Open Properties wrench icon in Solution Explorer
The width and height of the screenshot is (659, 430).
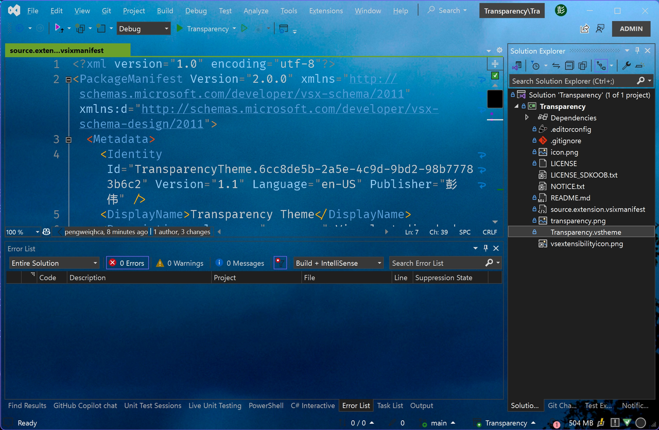tap(626, 65)
